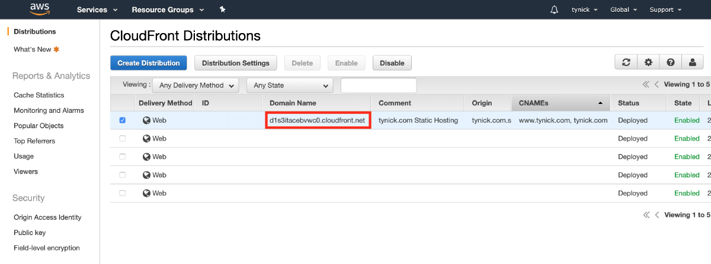Image resolution: width=711 pixels, height=264 pixels.
Task: Open Popular Objects report
Action: [x=39, y=126]
